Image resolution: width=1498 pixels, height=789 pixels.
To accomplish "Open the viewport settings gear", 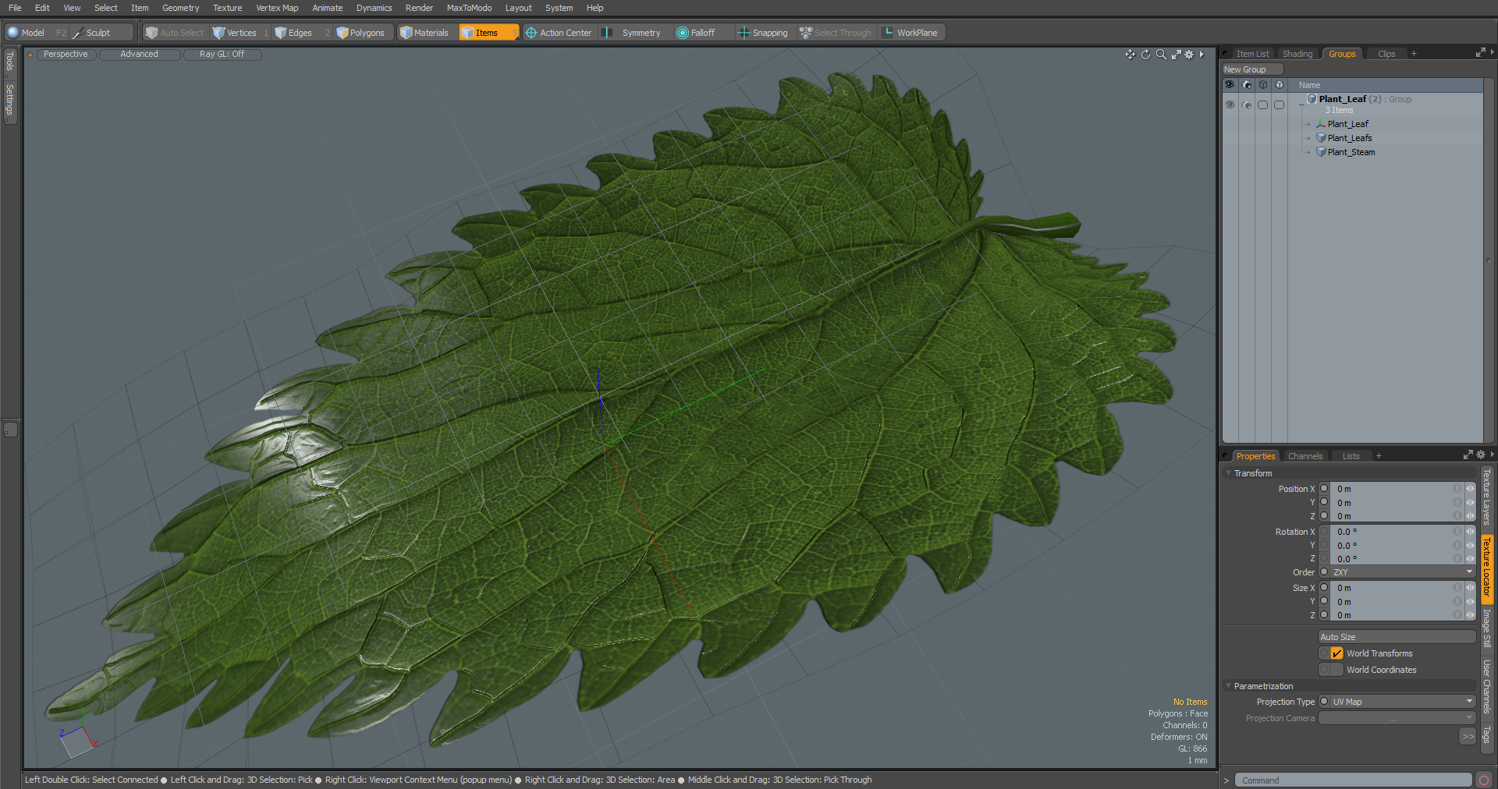I will tap(1189, 55).
